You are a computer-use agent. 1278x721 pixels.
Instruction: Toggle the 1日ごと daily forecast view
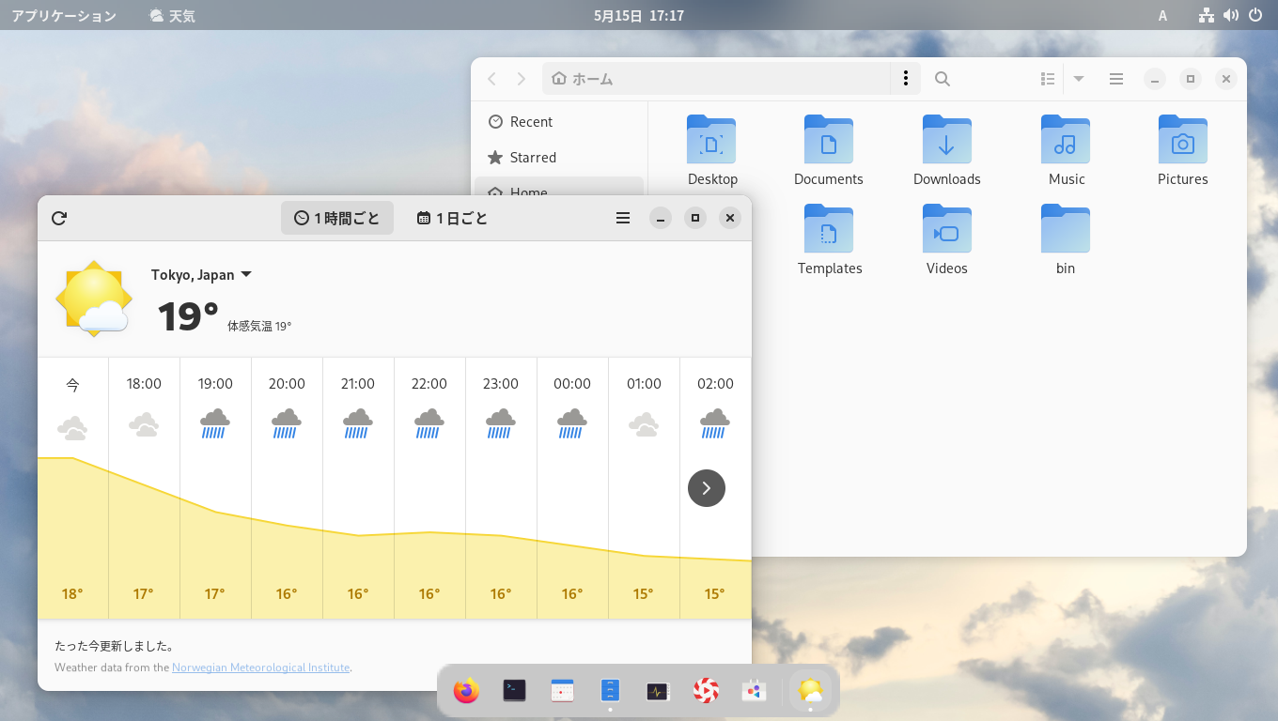[452, 218]
